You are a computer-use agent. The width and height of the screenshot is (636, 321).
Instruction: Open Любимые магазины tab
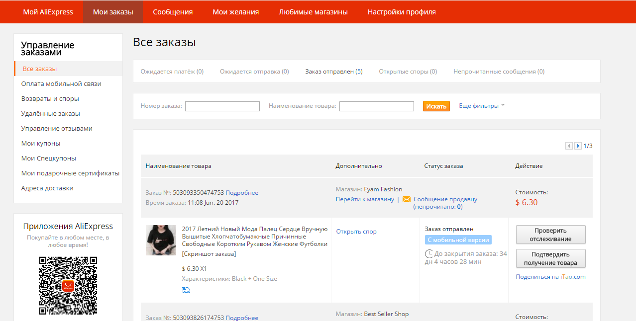pyautogui.click(x=313, y=12)
